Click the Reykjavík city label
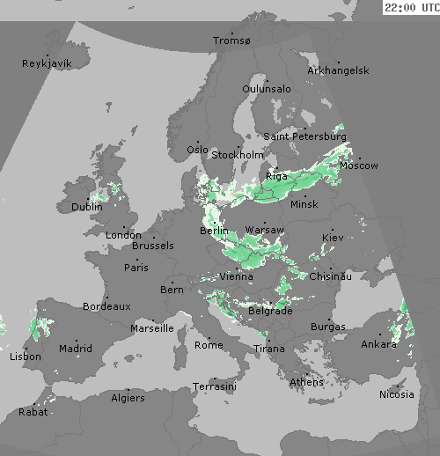This screenshot has width=440, height=456. tap(47, 63)
